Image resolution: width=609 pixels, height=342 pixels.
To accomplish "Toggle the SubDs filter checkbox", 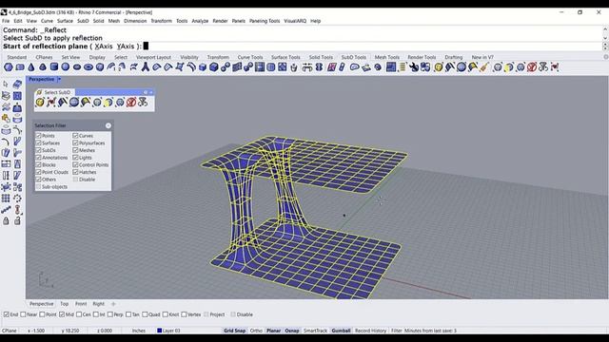I will click(38, 150).
